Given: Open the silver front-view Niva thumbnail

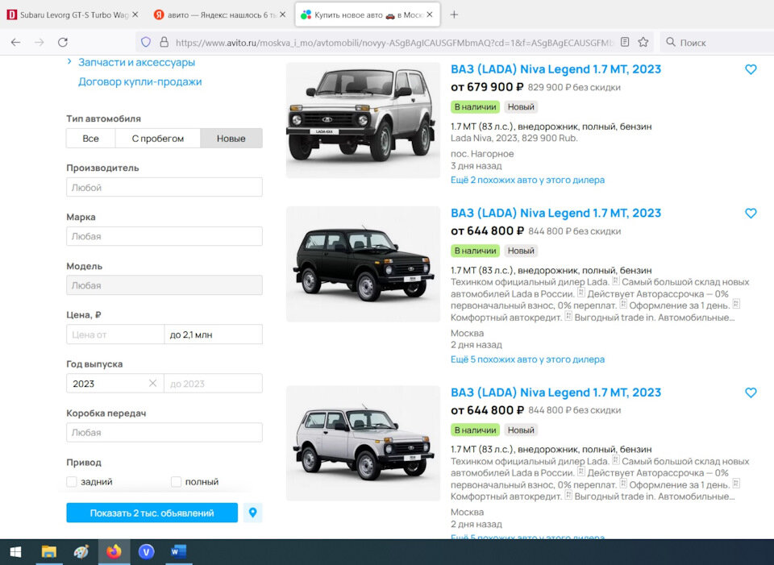Looking at the screenshot, I should pos(363,120).
